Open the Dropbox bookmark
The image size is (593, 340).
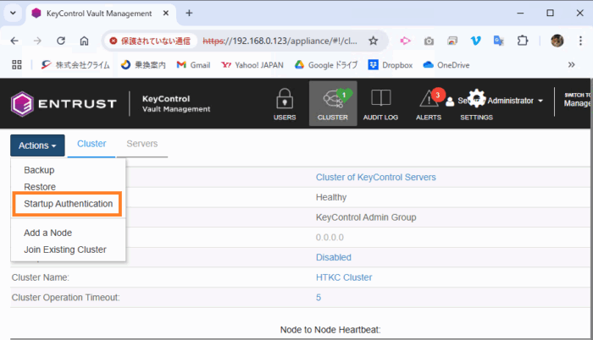(390, 65)
